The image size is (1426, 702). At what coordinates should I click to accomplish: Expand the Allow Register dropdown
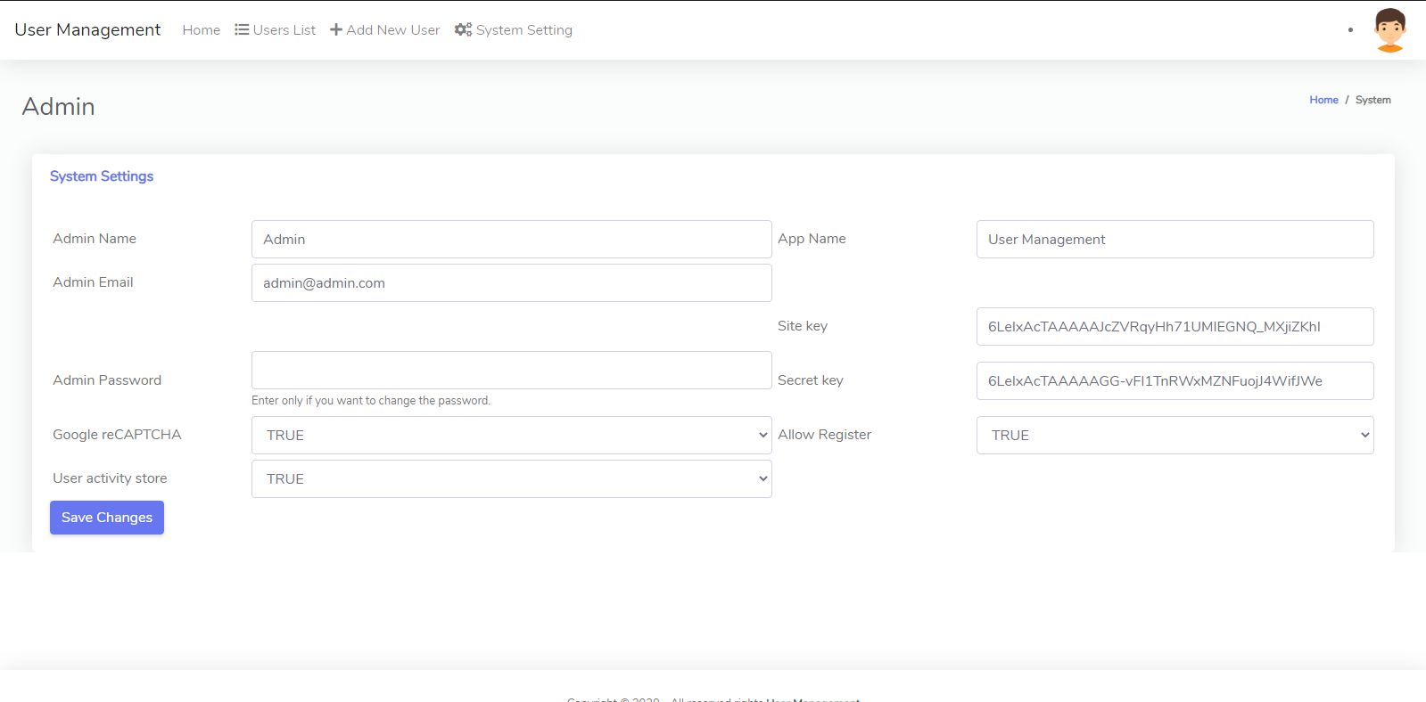point(1175,435)
